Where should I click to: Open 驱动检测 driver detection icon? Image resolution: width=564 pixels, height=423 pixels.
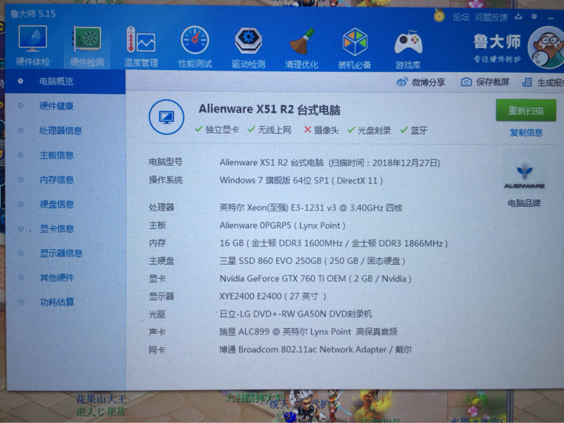tap(248, 45)
